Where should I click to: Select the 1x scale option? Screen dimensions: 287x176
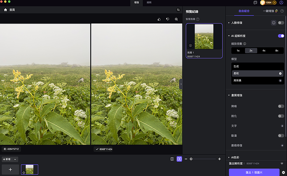pos(238,51)
